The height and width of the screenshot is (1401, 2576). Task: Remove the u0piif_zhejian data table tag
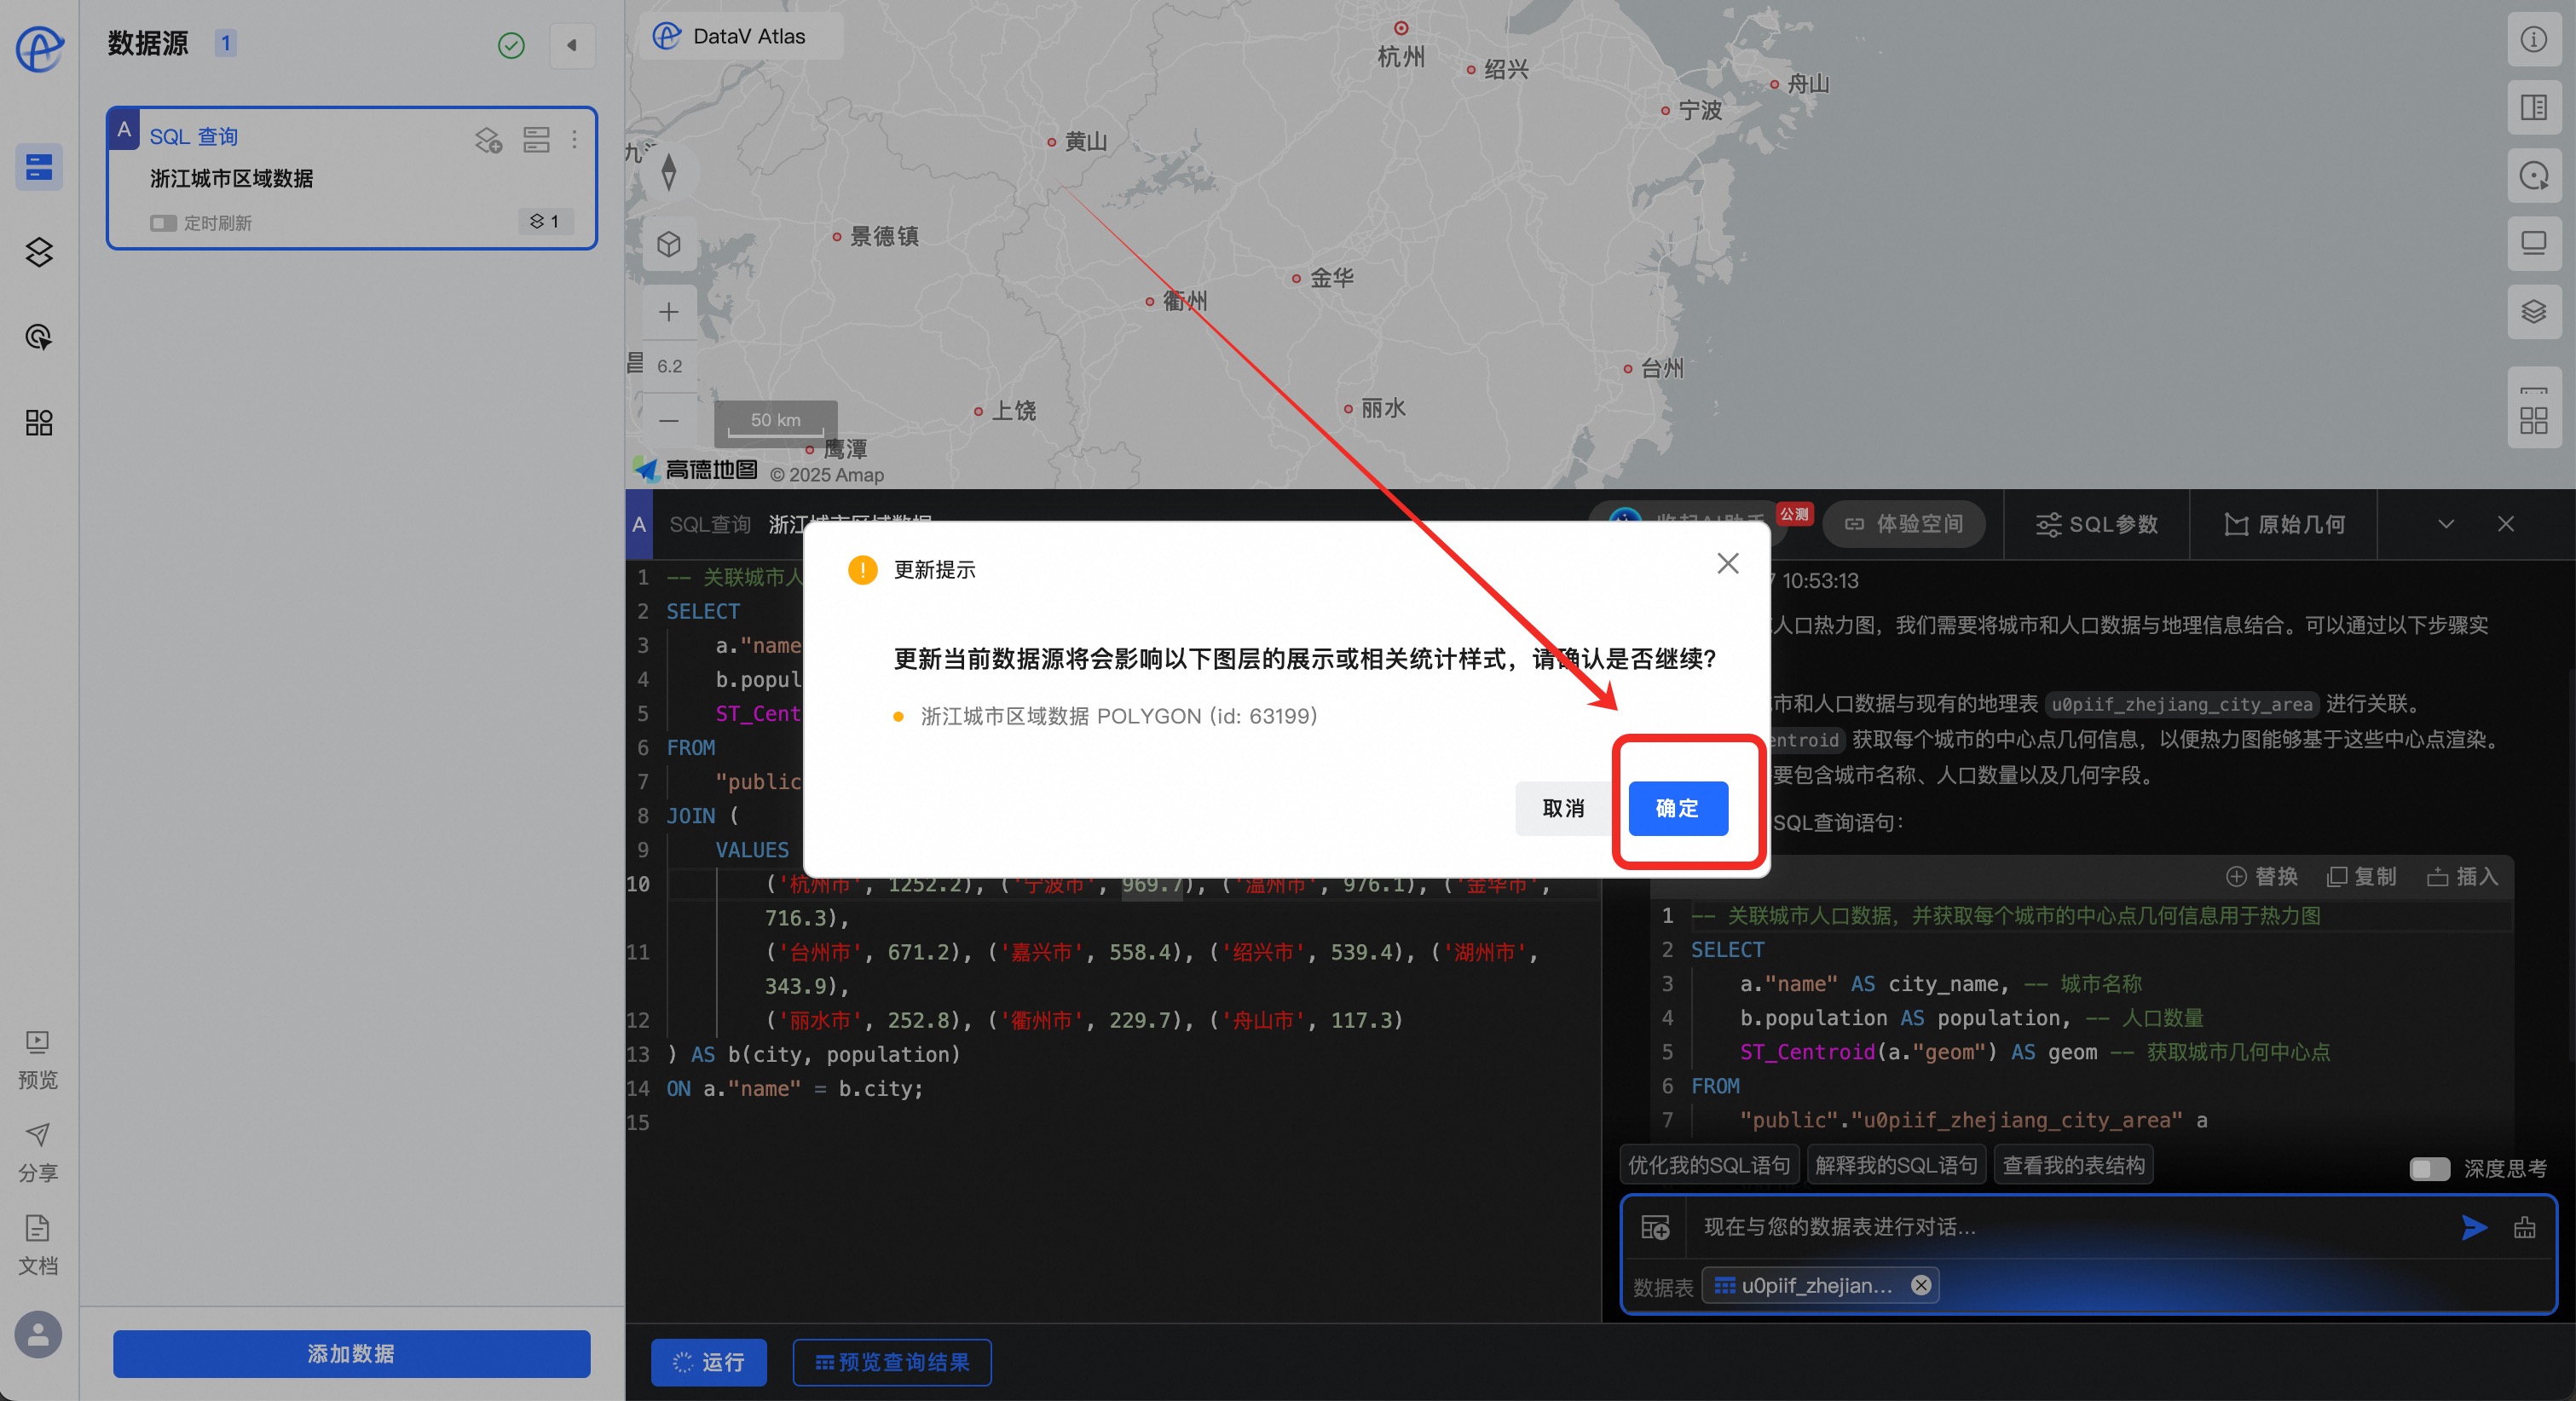[1920, 1285]
